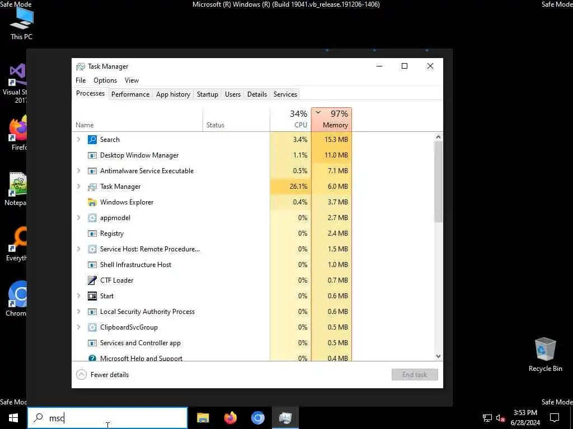Expand the ClipboardSvcGroup process group
The width and height of the screenshot is (573, 429).
coord(78,327)
